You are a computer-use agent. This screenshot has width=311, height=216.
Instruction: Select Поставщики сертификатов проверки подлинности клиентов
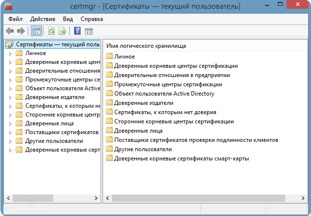point(195,140)
